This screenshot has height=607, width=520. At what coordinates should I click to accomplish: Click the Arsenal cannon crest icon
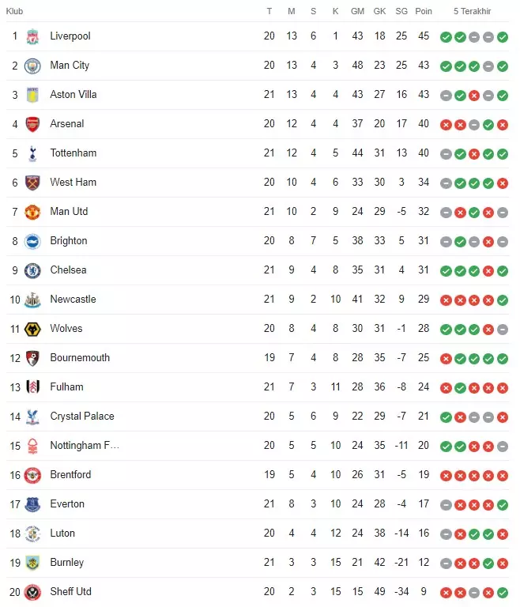[x=32, y=124]
